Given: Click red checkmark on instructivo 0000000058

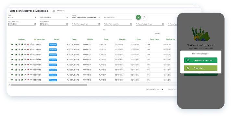Looking at the screenshot, I should coord(28,60).
